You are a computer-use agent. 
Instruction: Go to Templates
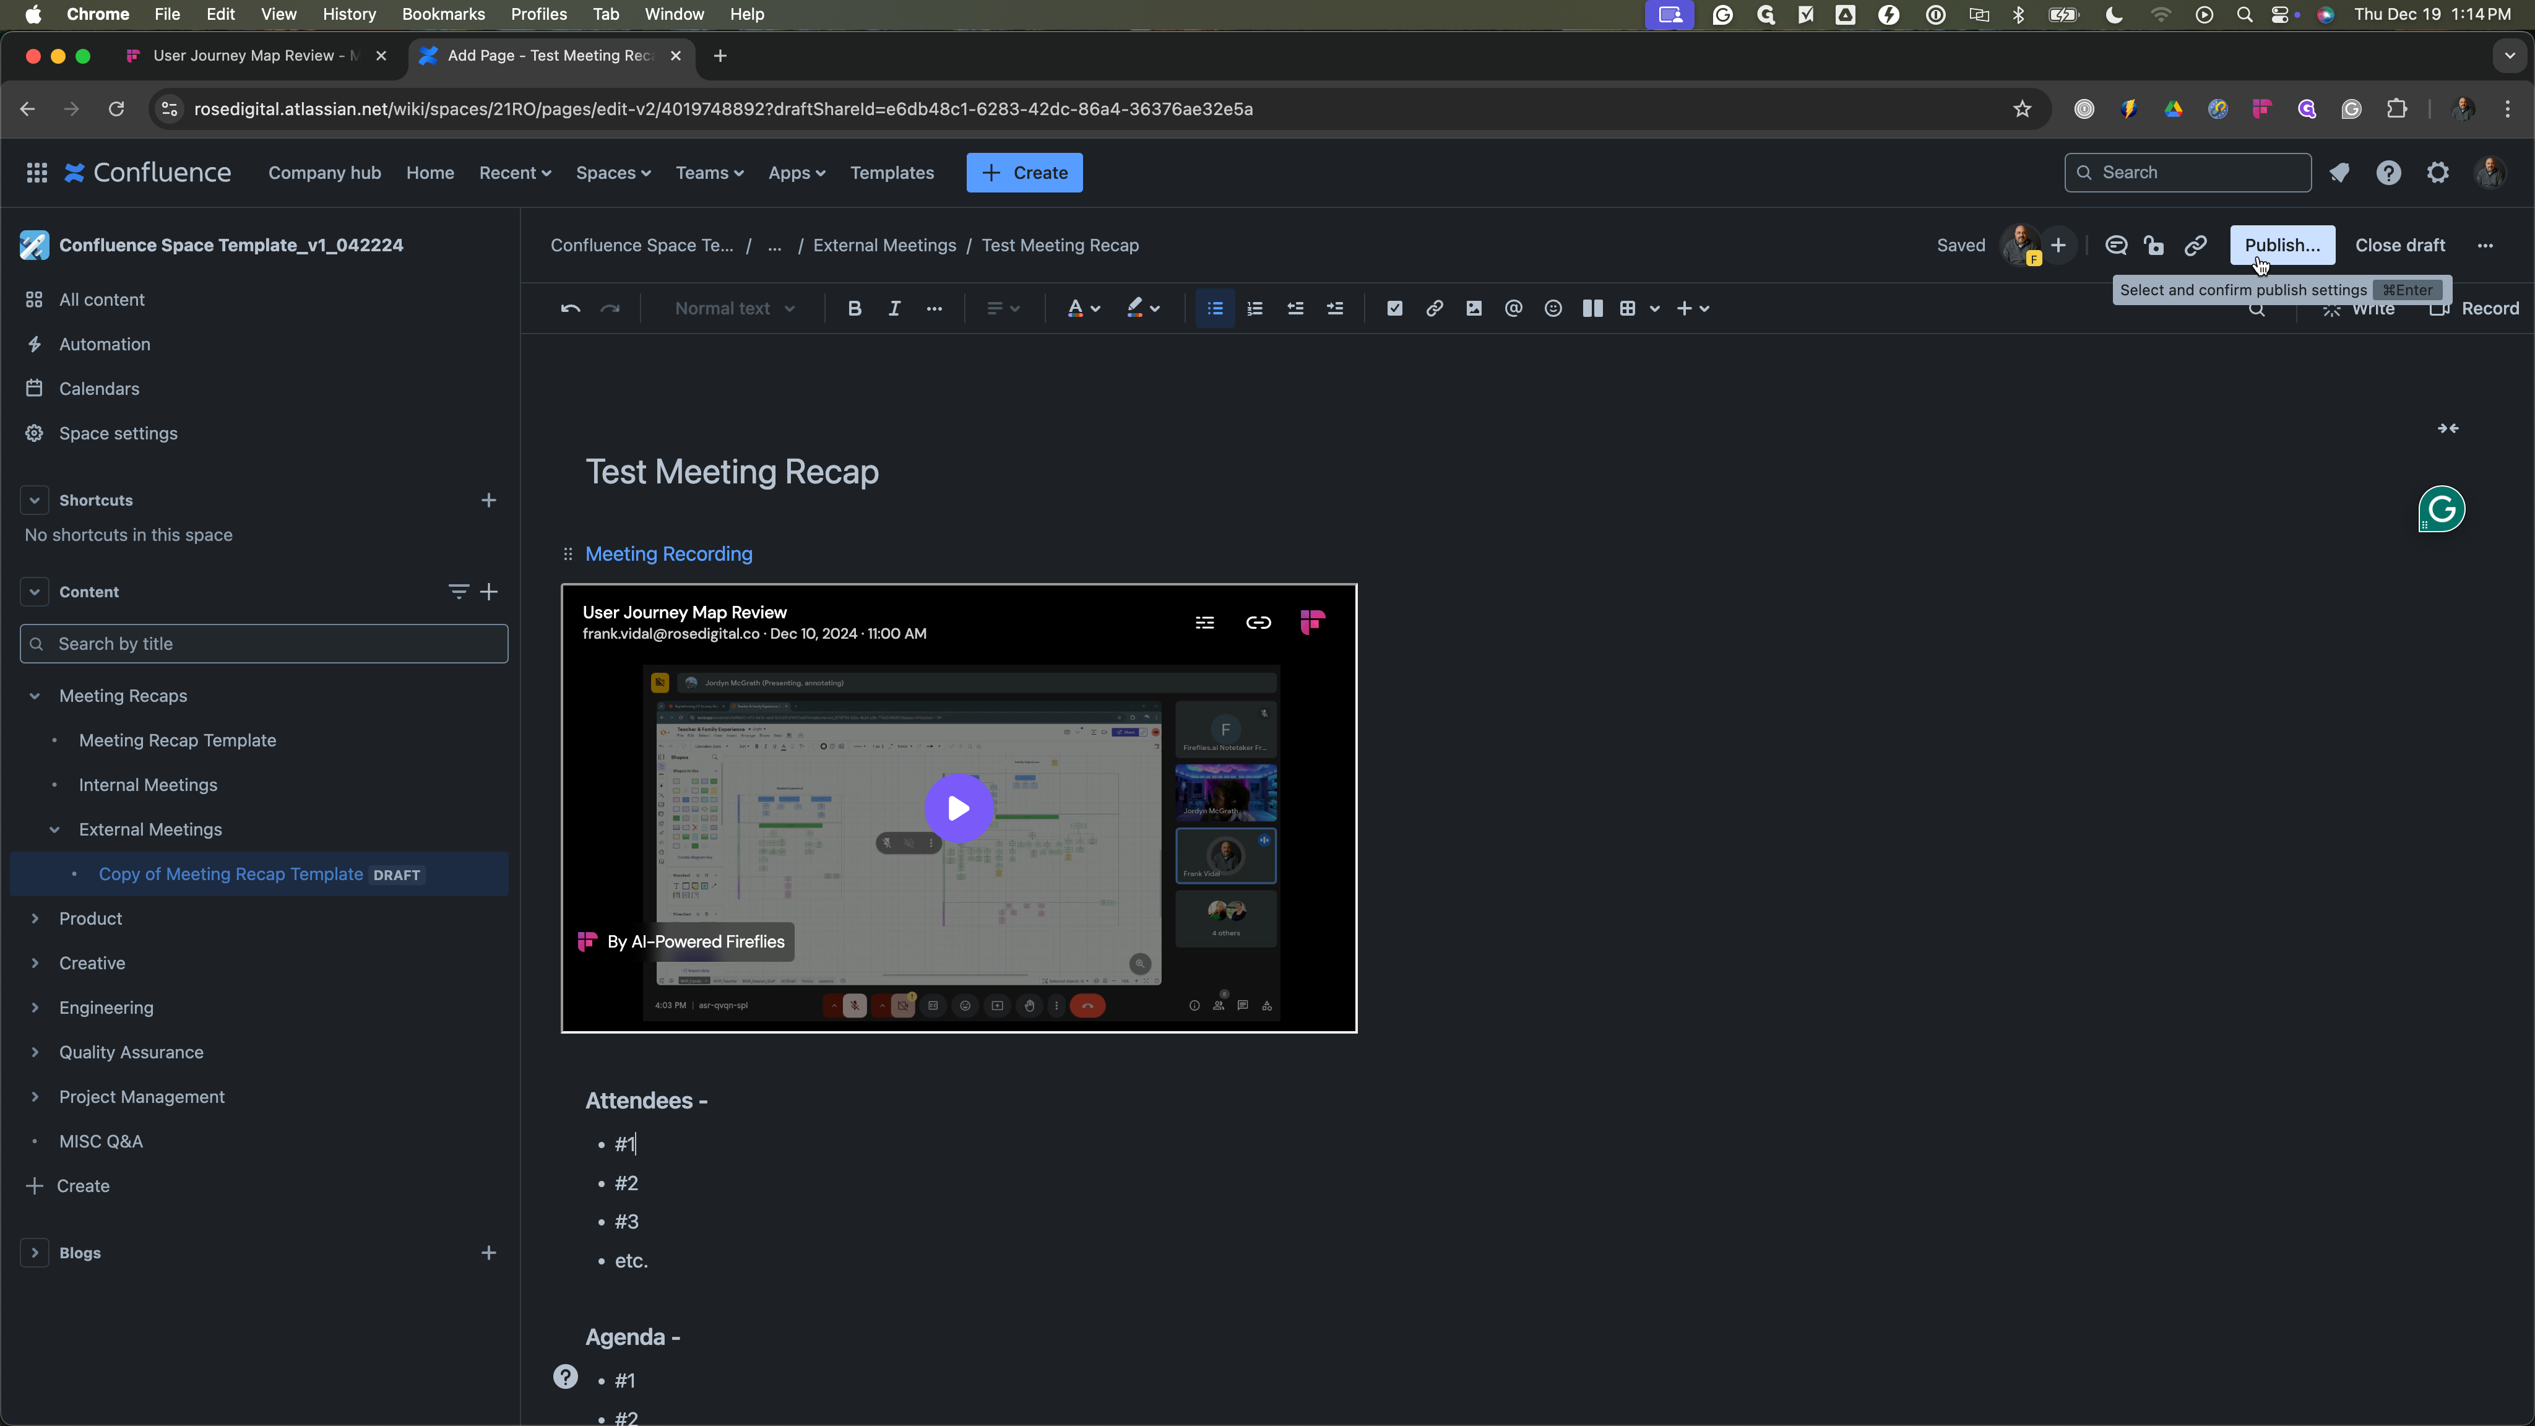click(x=892, y=173)
